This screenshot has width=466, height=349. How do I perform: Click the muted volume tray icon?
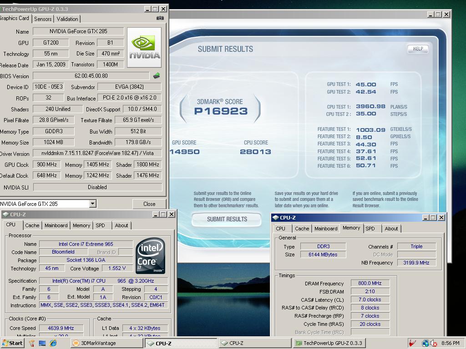coord(433,344)
